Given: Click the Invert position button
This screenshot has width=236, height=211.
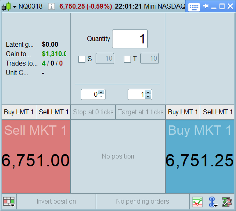Looking at the screenshot, I should (56, 202).
